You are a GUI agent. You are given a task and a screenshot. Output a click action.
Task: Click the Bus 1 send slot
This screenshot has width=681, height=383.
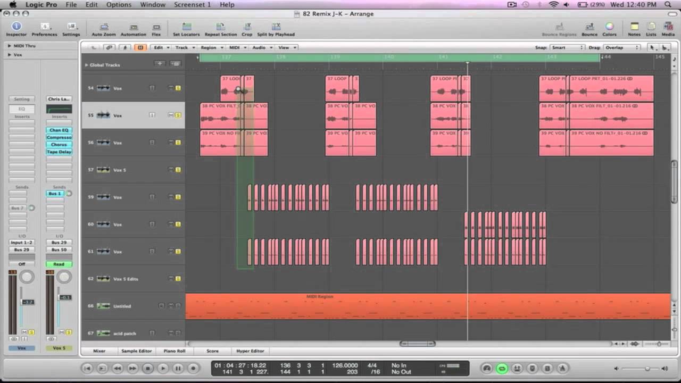(x=55, y=194)
